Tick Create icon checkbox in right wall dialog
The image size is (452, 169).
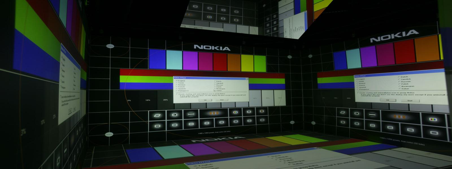tap(358, 93)
